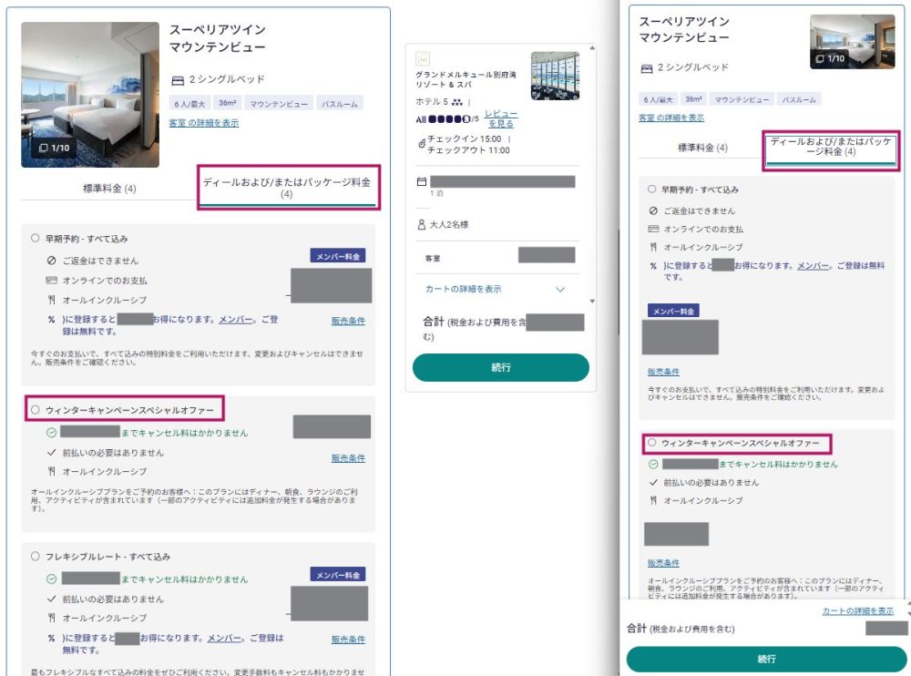
Task: Click the hotel photo thumbnail in the cart summary
Action: pos(555,76)
